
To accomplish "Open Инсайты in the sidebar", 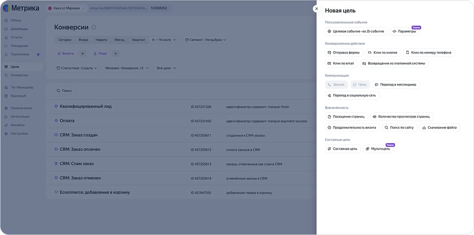I will (x=18, y=125).
